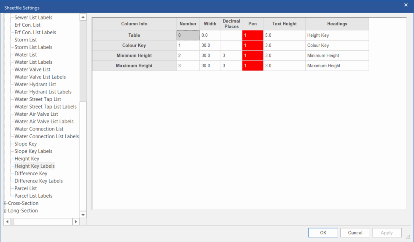Select the Table row Number cell

point(188,35)
